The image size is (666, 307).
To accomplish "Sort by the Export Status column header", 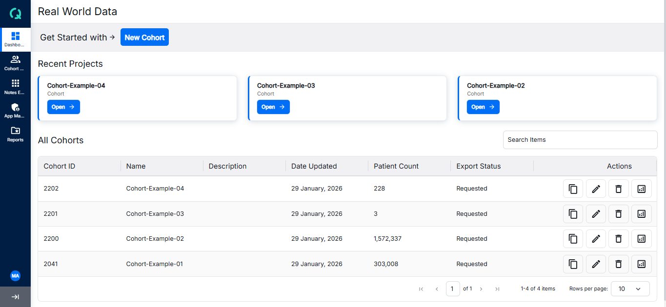I will click(479, 166).
